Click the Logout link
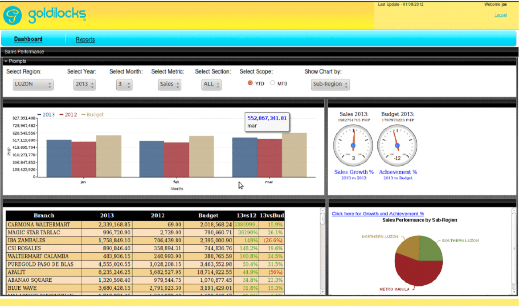 pos(500,15)
